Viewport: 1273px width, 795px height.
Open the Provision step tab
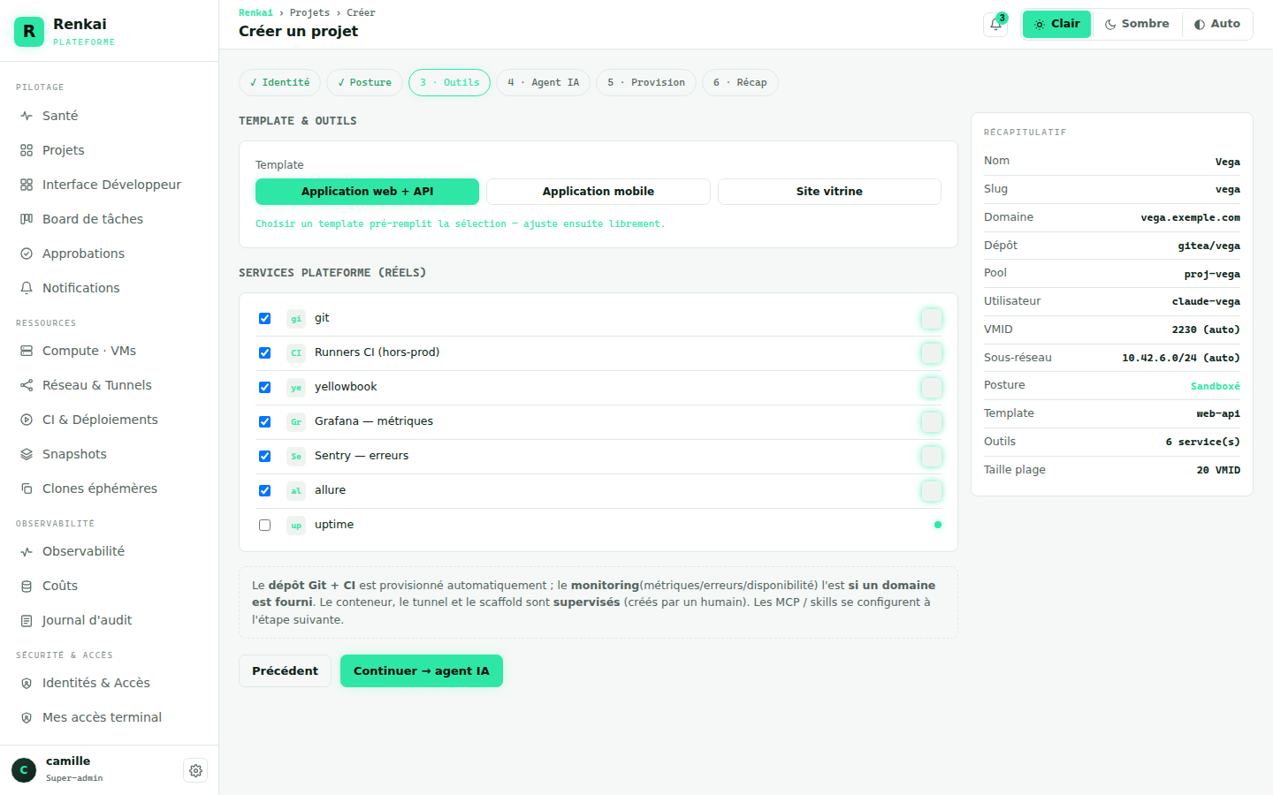(646, 82)
